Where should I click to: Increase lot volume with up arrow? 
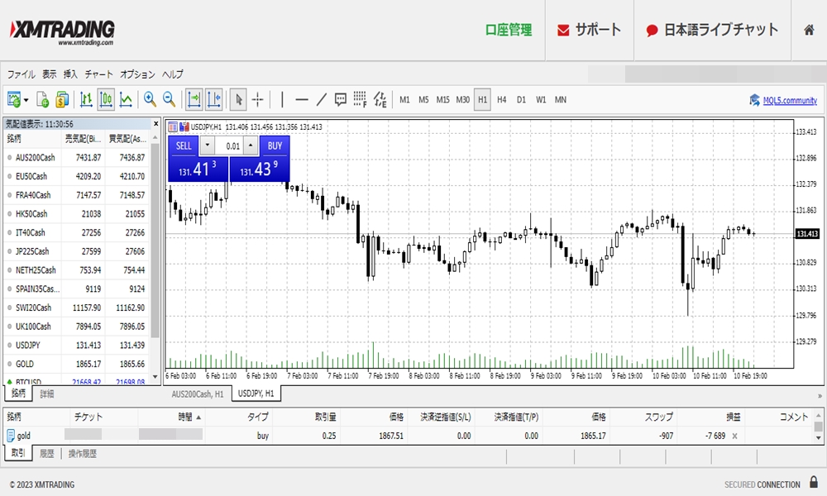click(x=252, y=145)
